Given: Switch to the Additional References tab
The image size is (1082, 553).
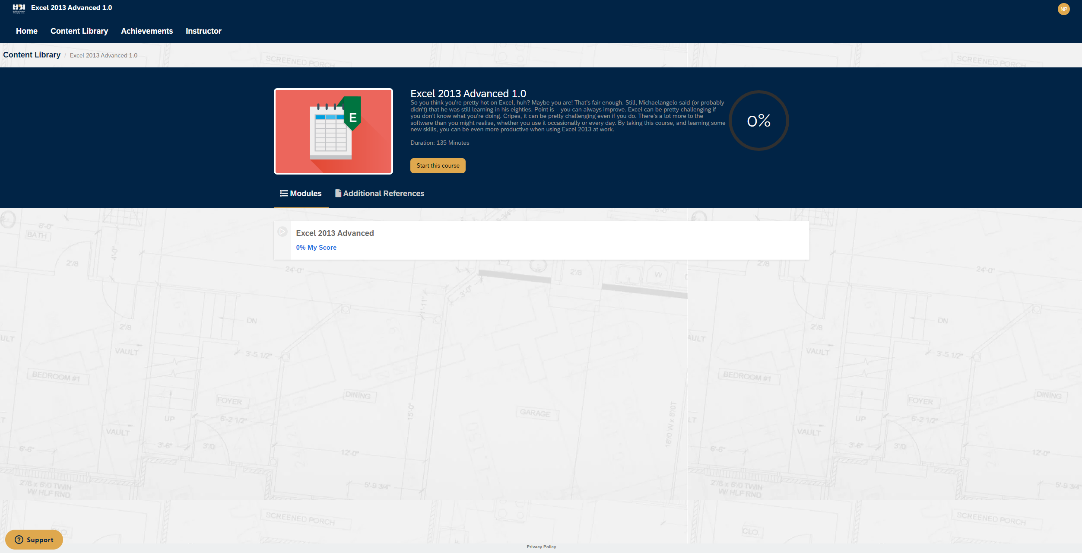Looking at the screenshot, I should [384, 194].
